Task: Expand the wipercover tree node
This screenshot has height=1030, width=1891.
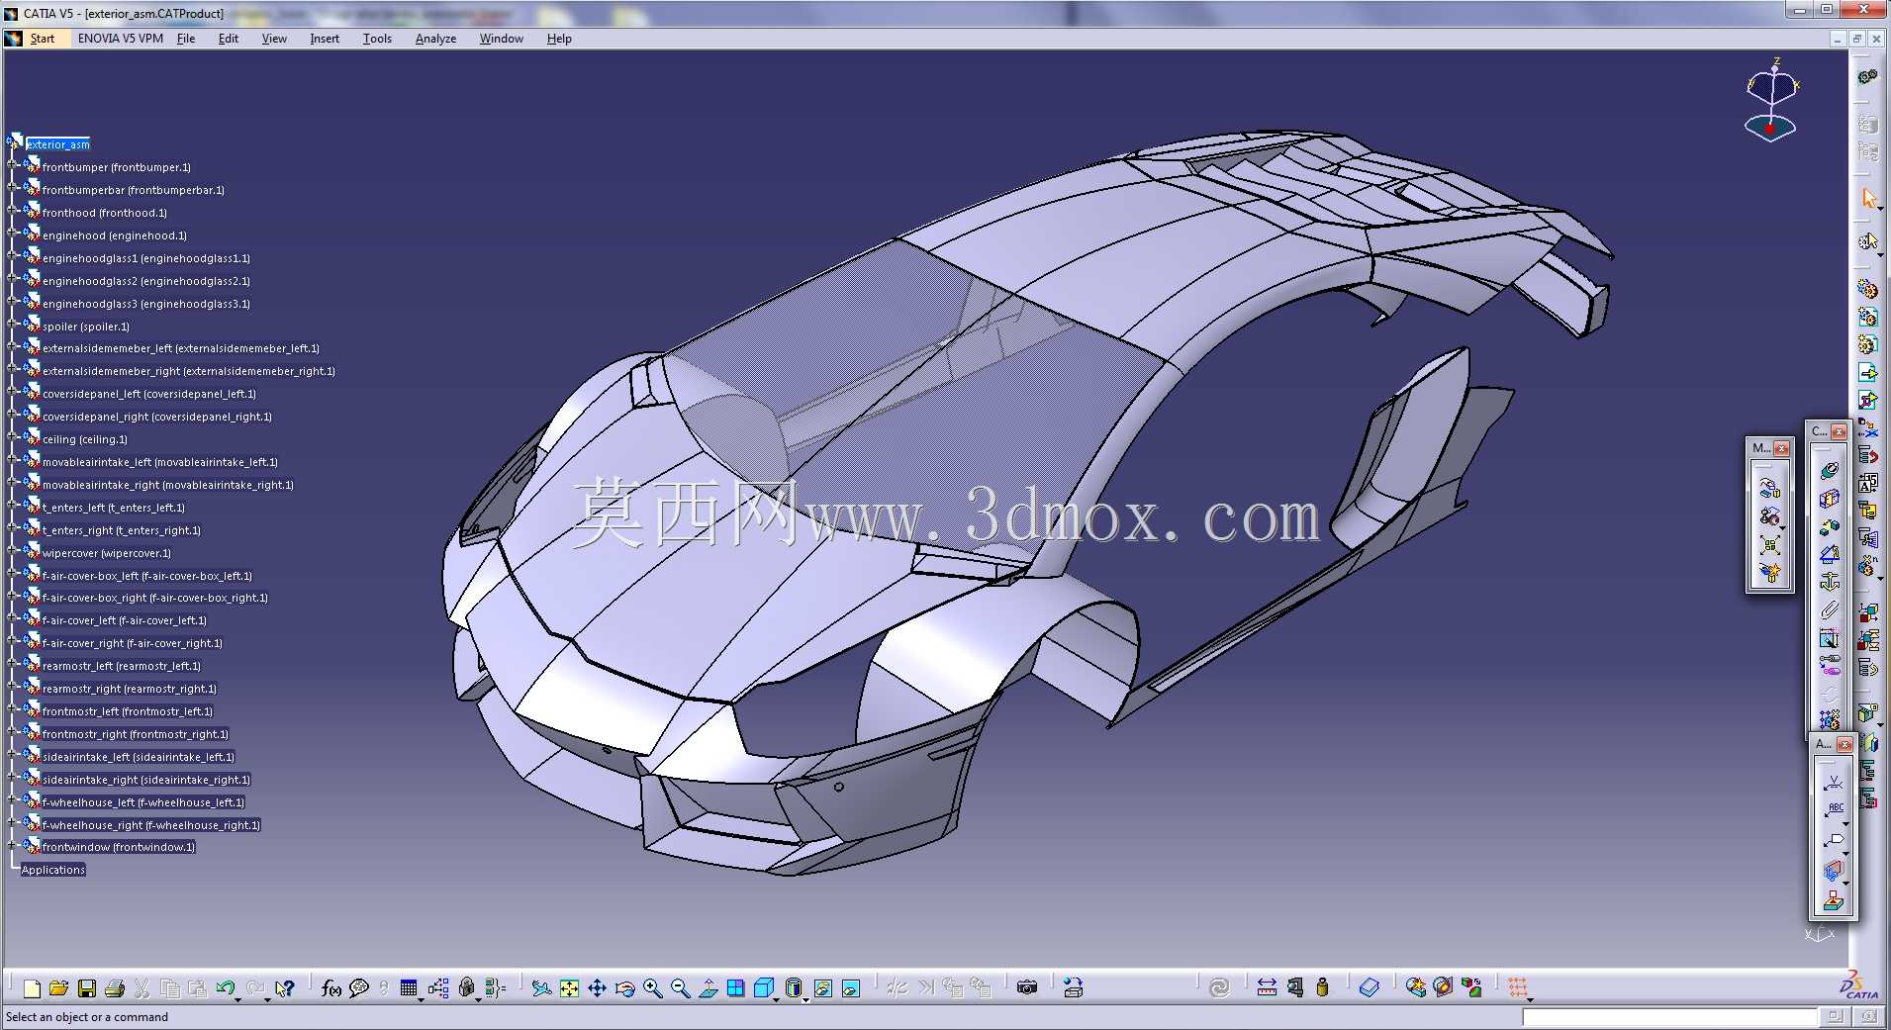Action: coord(13,552)
